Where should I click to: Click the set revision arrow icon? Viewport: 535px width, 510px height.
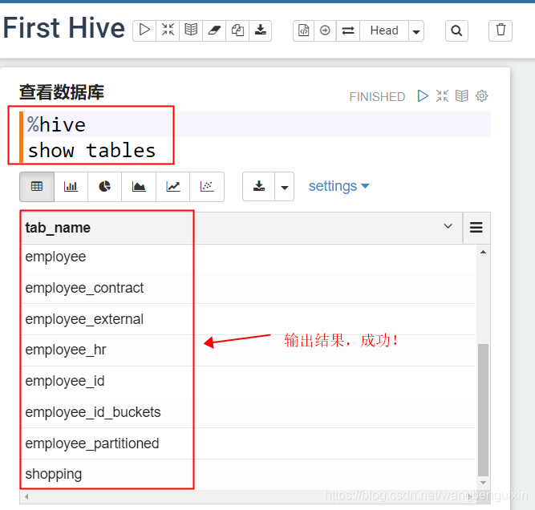click(325, 30)
